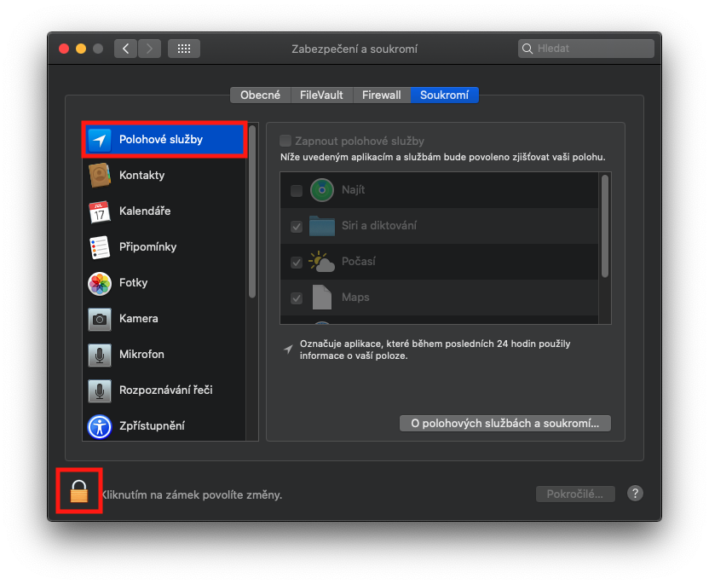The width and height of the screenshot is (709, 584).
Task: Click the Mikrofon microphone icon
Action: pos(100,355)
